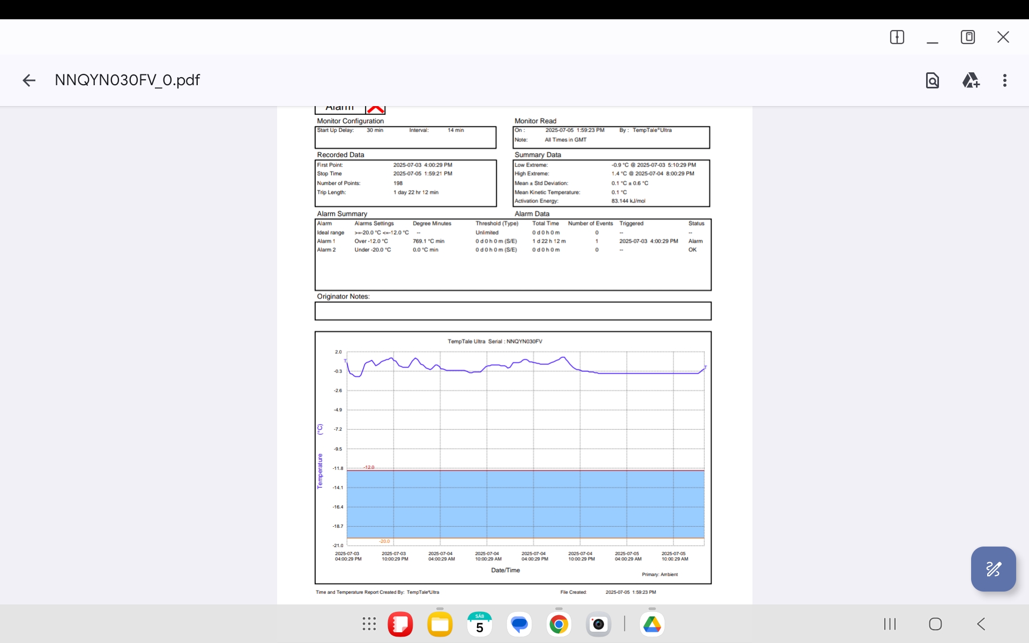Launch the red notes app in taskbar
The width and height of the screenshot is (1029, 643).
(x=400, y=624)
